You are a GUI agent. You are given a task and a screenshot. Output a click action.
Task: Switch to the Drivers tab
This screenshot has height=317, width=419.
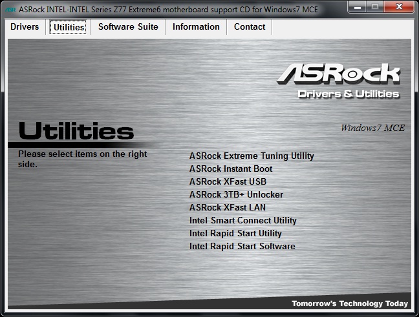pos(25,27)
